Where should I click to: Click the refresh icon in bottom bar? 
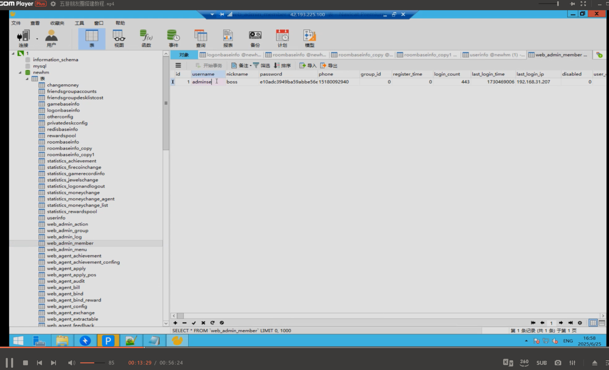click(x=212, y=323)
